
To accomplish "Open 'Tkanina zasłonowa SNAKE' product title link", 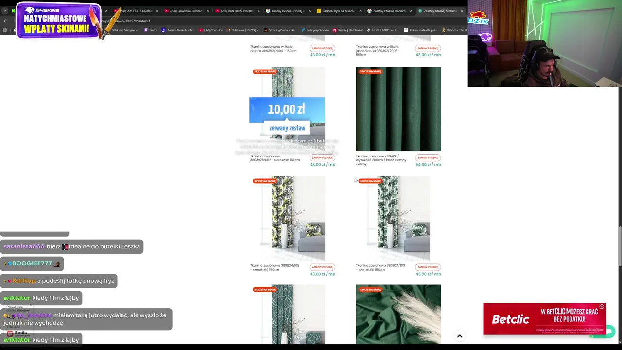I will coord(381,160).
